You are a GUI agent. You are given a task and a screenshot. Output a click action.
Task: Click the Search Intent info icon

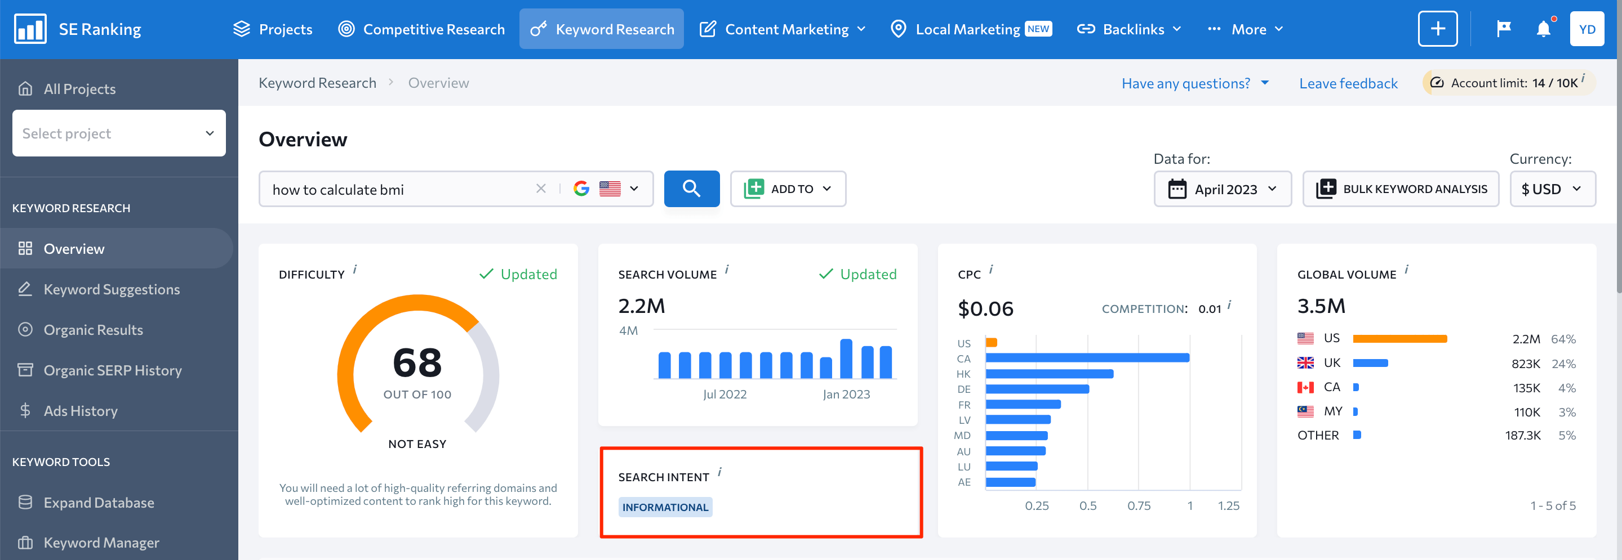click(x=719, y=472)
